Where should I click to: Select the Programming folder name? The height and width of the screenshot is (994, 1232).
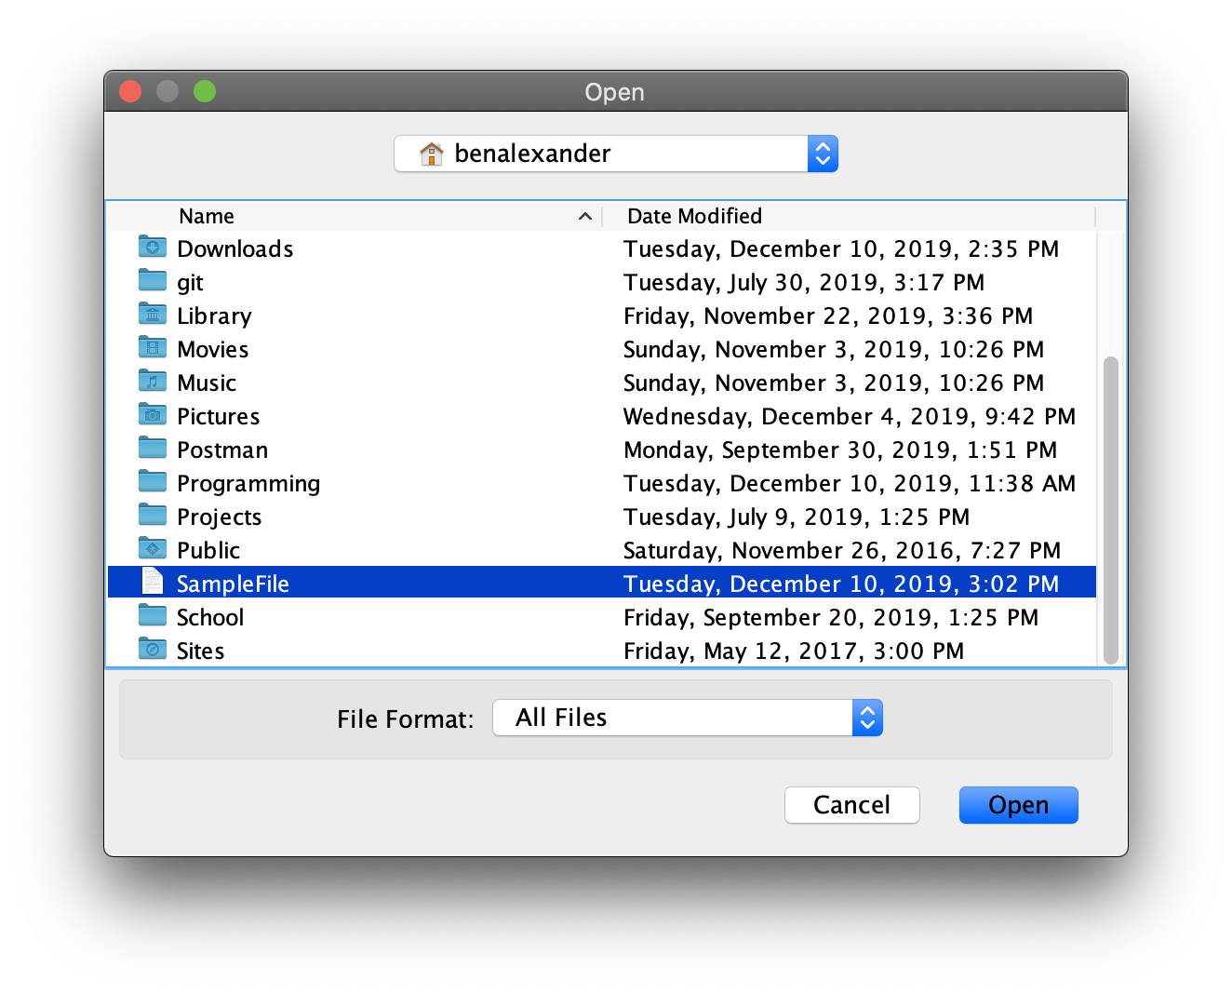(248, 484)
